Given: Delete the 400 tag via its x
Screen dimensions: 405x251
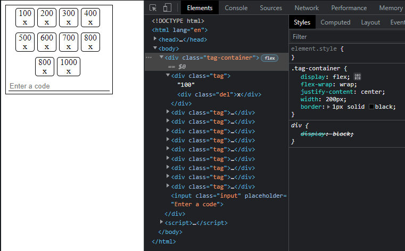Looking at the screenshot, I should tap(90, 22).
